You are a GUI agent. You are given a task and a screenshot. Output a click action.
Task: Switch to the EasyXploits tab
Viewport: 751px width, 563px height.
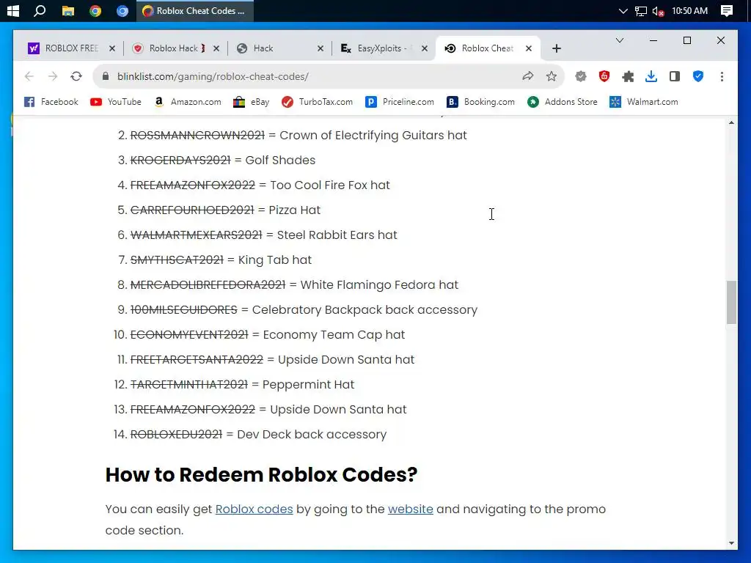tap(381, 48)
